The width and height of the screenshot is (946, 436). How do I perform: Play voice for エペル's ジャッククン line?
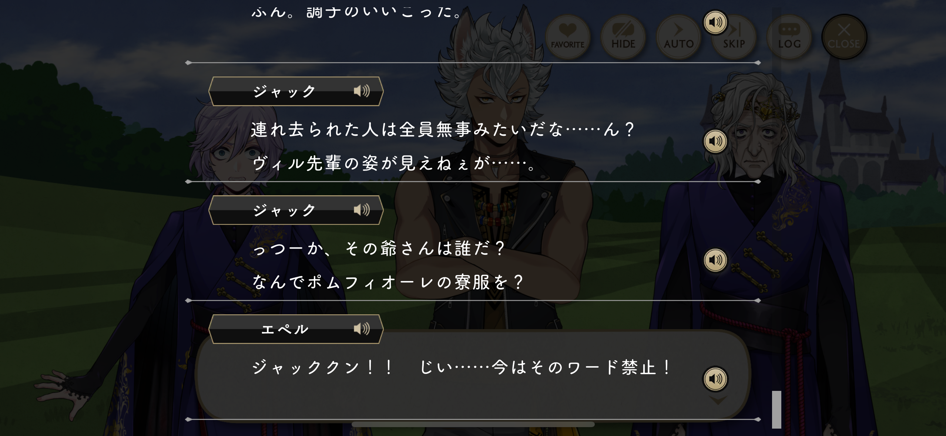(715, 379)
